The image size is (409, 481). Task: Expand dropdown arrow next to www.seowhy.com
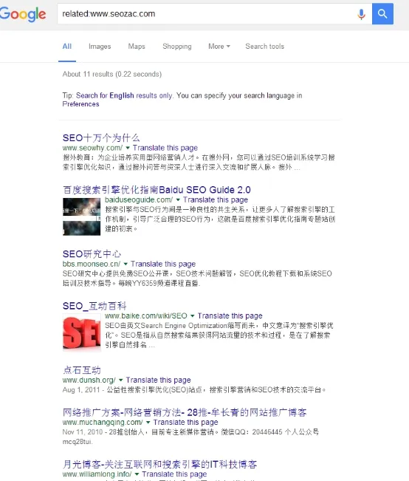(128, 148)
